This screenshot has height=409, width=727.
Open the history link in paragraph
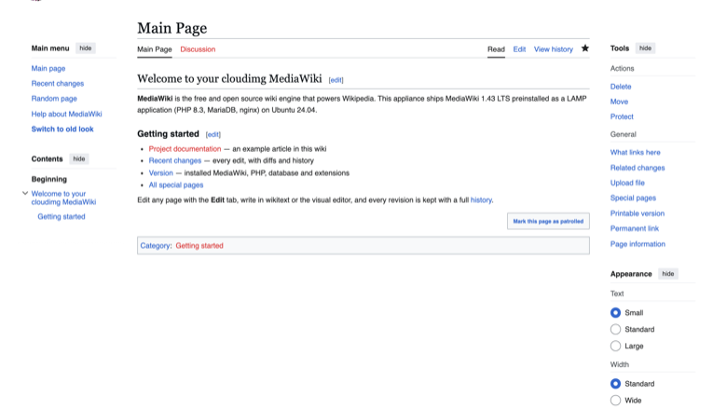pyautogui.click(x=481, y=200)
